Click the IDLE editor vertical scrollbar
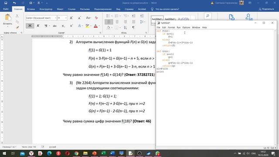Image resolution: width=279 pixels, height=157 pixels. point(275,87)
